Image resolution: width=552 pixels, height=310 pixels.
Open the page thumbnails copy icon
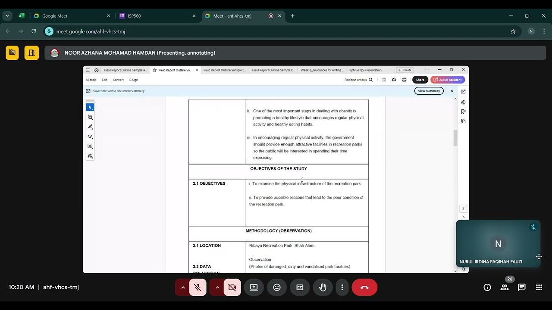pos(463,121)
